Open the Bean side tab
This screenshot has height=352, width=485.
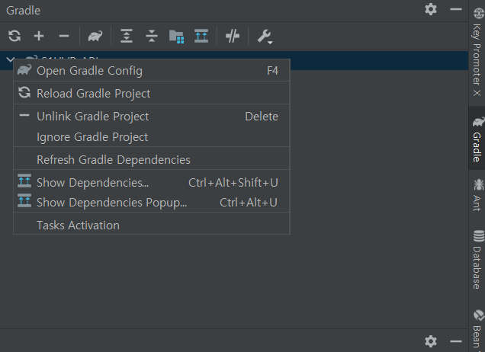pos(477,329)
